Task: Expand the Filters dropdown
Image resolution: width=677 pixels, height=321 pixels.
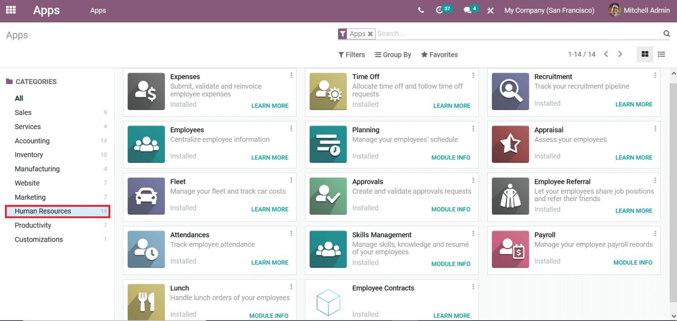Action: point(352,55)
